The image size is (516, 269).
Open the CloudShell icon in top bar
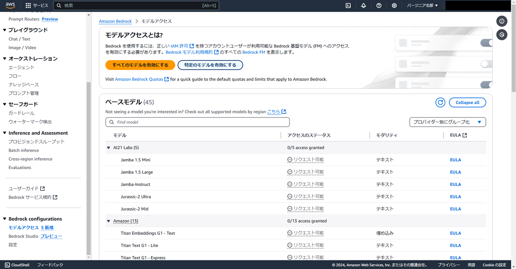coord(348,5)
